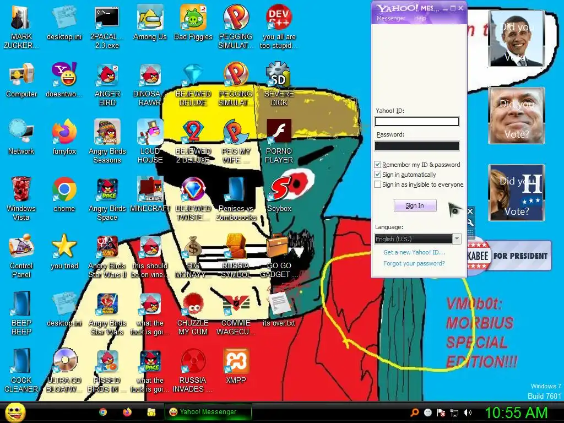This screenshot has width=564, height=423.
Task: Click the Hillary 'Did you Vote?' thumbnail
Action: (517, 193)
